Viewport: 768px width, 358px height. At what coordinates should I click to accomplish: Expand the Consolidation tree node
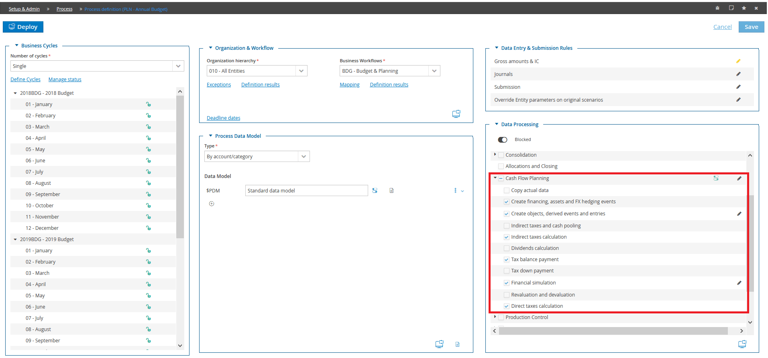[x=495, y=154]
